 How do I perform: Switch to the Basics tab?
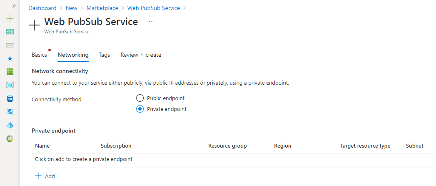[x=39, y=55]
